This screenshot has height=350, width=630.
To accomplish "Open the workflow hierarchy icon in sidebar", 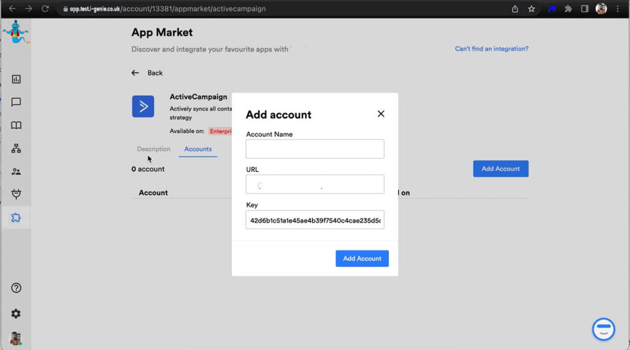I will pos(16,149).
